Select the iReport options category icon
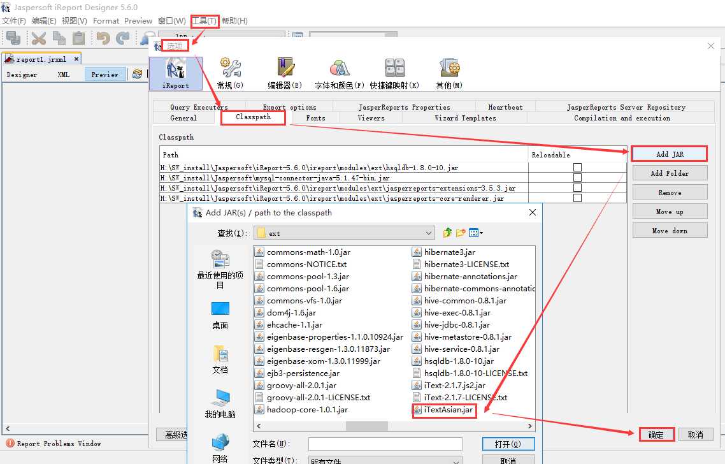 tap(176, 73)
